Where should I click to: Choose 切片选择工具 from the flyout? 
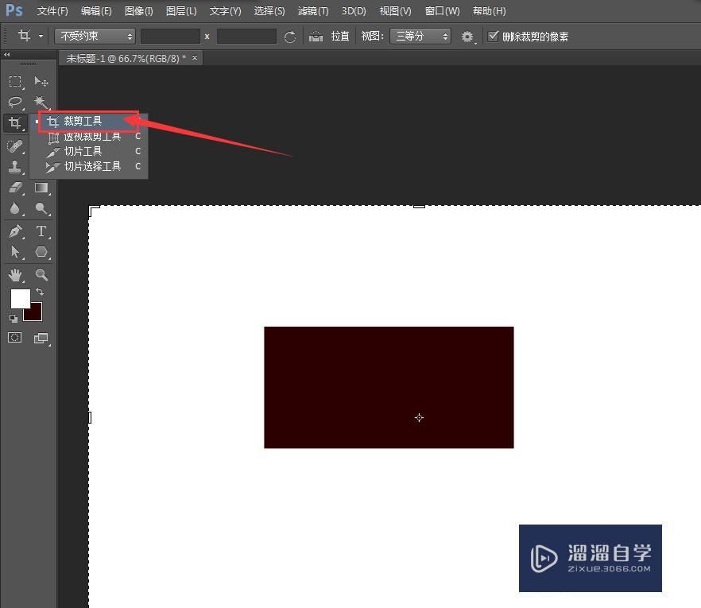[x=88, y=166]
